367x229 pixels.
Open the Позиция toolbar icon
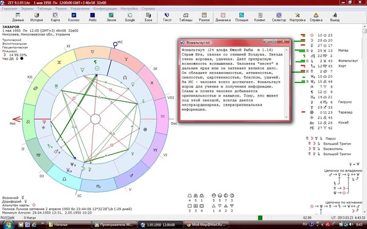242,17
